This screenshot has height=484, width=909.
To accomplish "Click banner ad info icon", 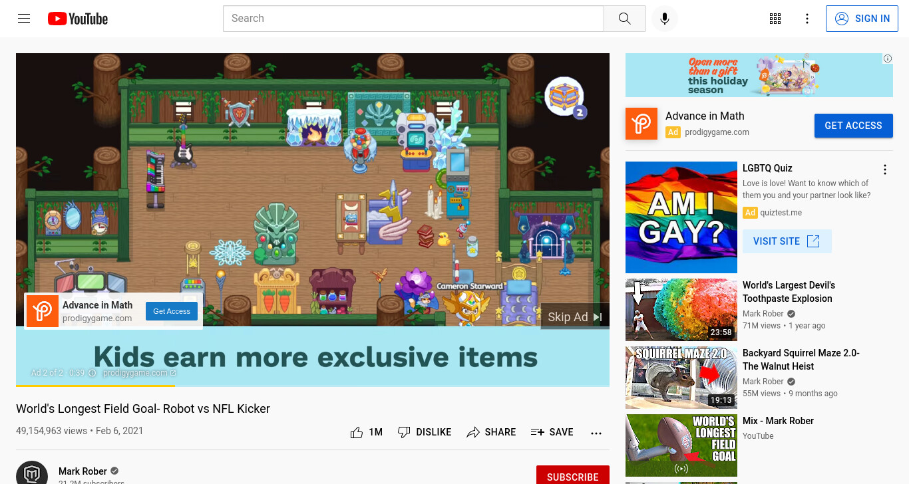I will (x=888, y=59).
